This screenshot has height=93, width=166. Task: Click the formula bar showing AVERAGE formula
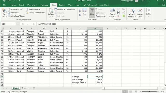point(100,24)
